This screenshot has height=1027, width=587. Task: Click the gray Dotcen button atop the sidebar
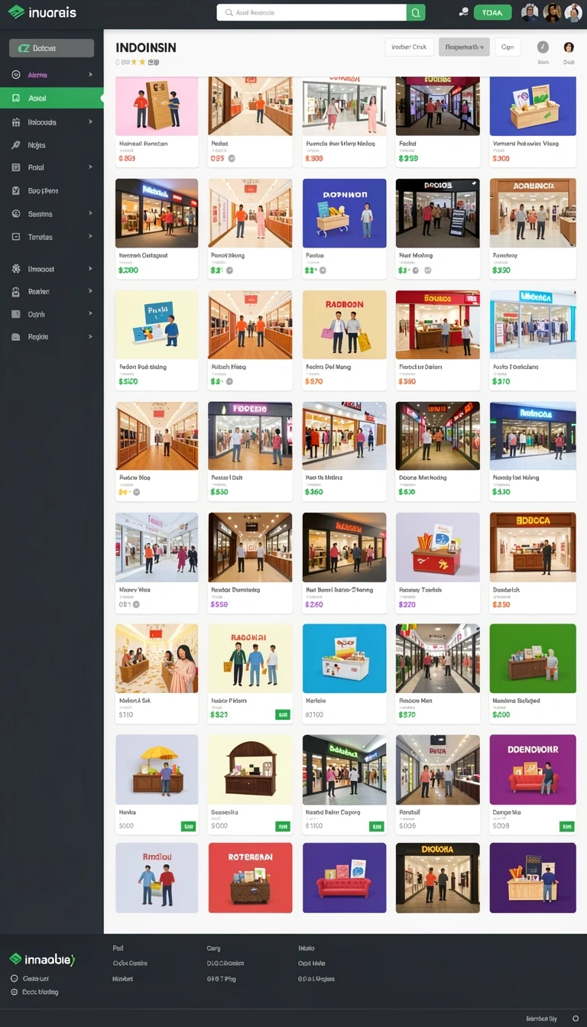click(51, 48)
